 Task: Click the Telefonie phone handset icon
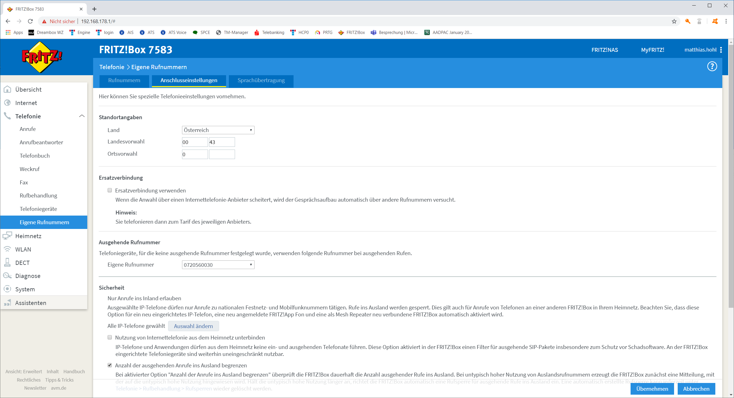8,116
